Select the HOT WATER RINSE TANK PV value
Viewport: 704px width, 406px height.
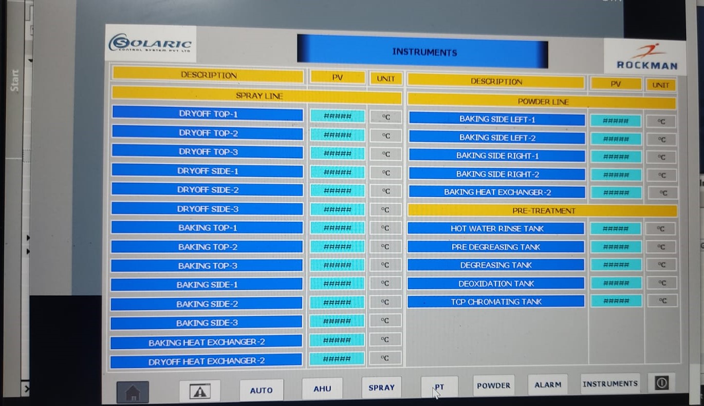tap(616, 229)
